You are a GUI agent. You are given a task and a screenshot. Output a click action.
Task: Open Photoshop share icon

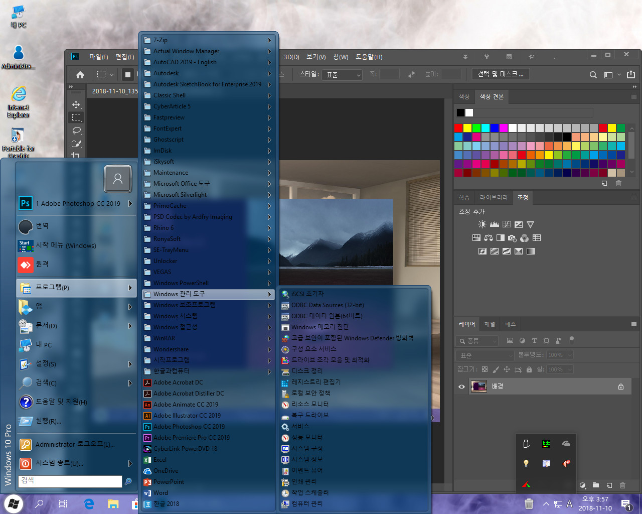(631, 74)
